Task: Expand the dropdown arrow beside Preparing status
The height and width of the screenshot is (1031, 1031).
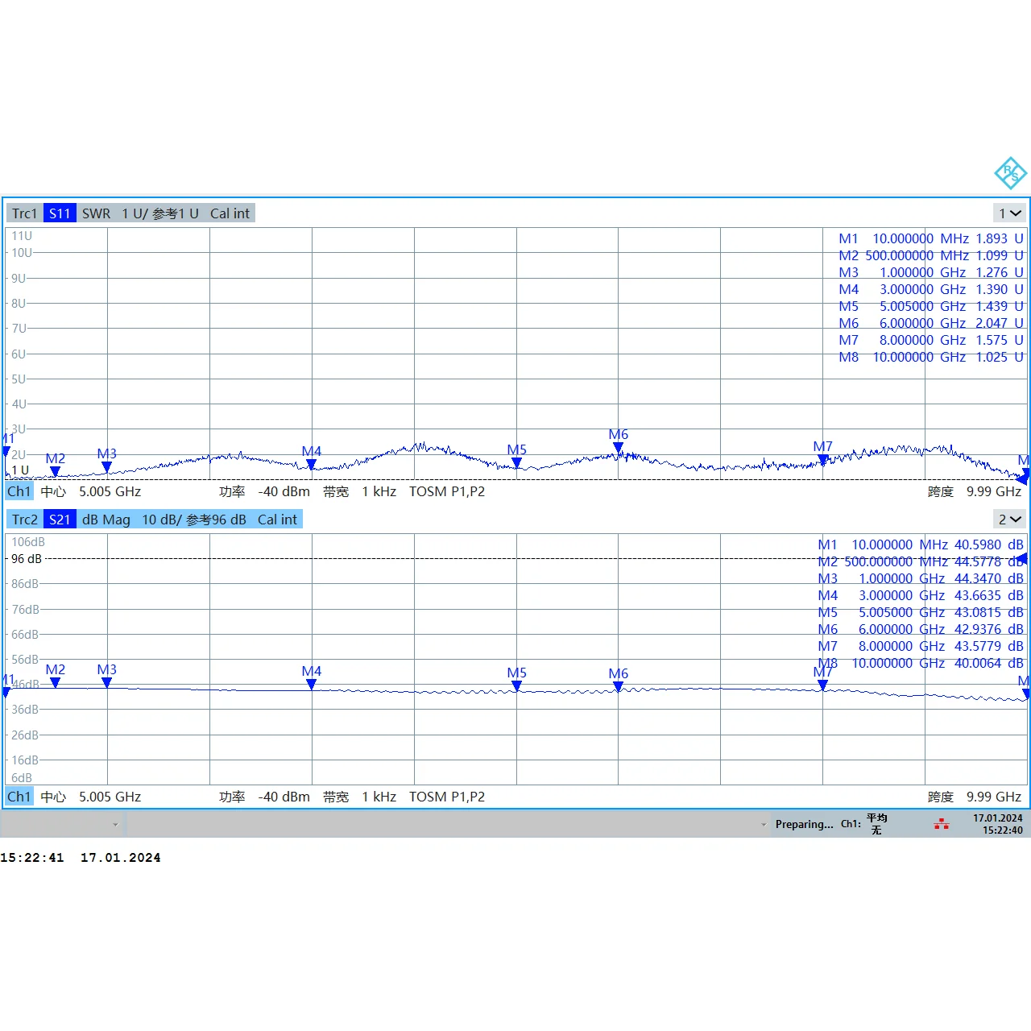Action: tap(764, 824)
